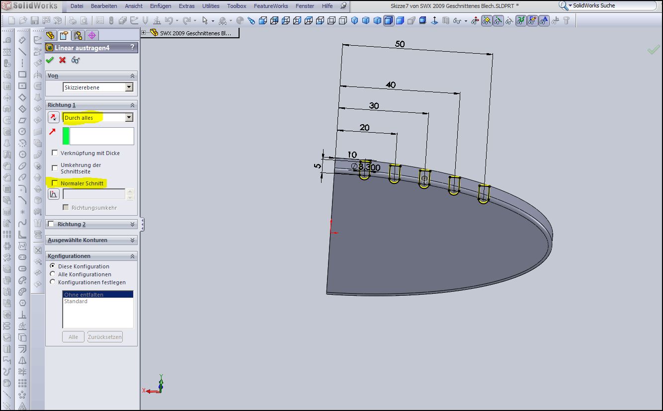
Task: Click the detailed preview glasses icon
Action: coord(76,60)
